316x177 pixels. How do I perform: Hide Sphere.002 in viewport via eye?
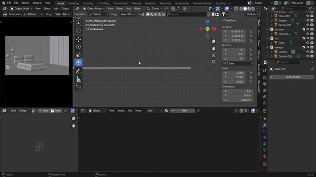tap(308, 25)
